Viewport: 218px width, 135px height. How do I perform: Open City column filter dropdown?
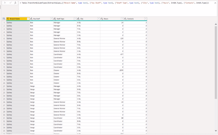point(99,19)
